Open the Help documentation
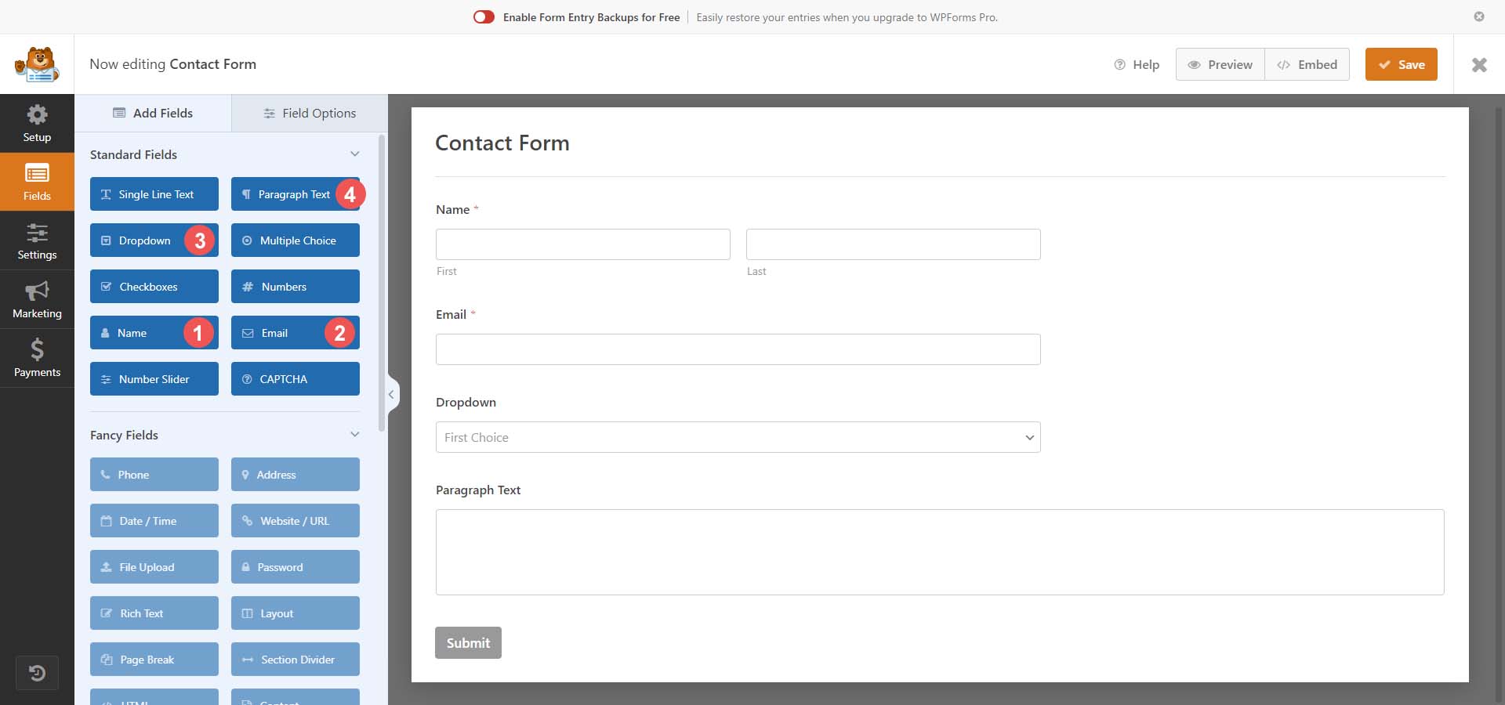The image size is (1505, 705). (x=1137, y=65)
